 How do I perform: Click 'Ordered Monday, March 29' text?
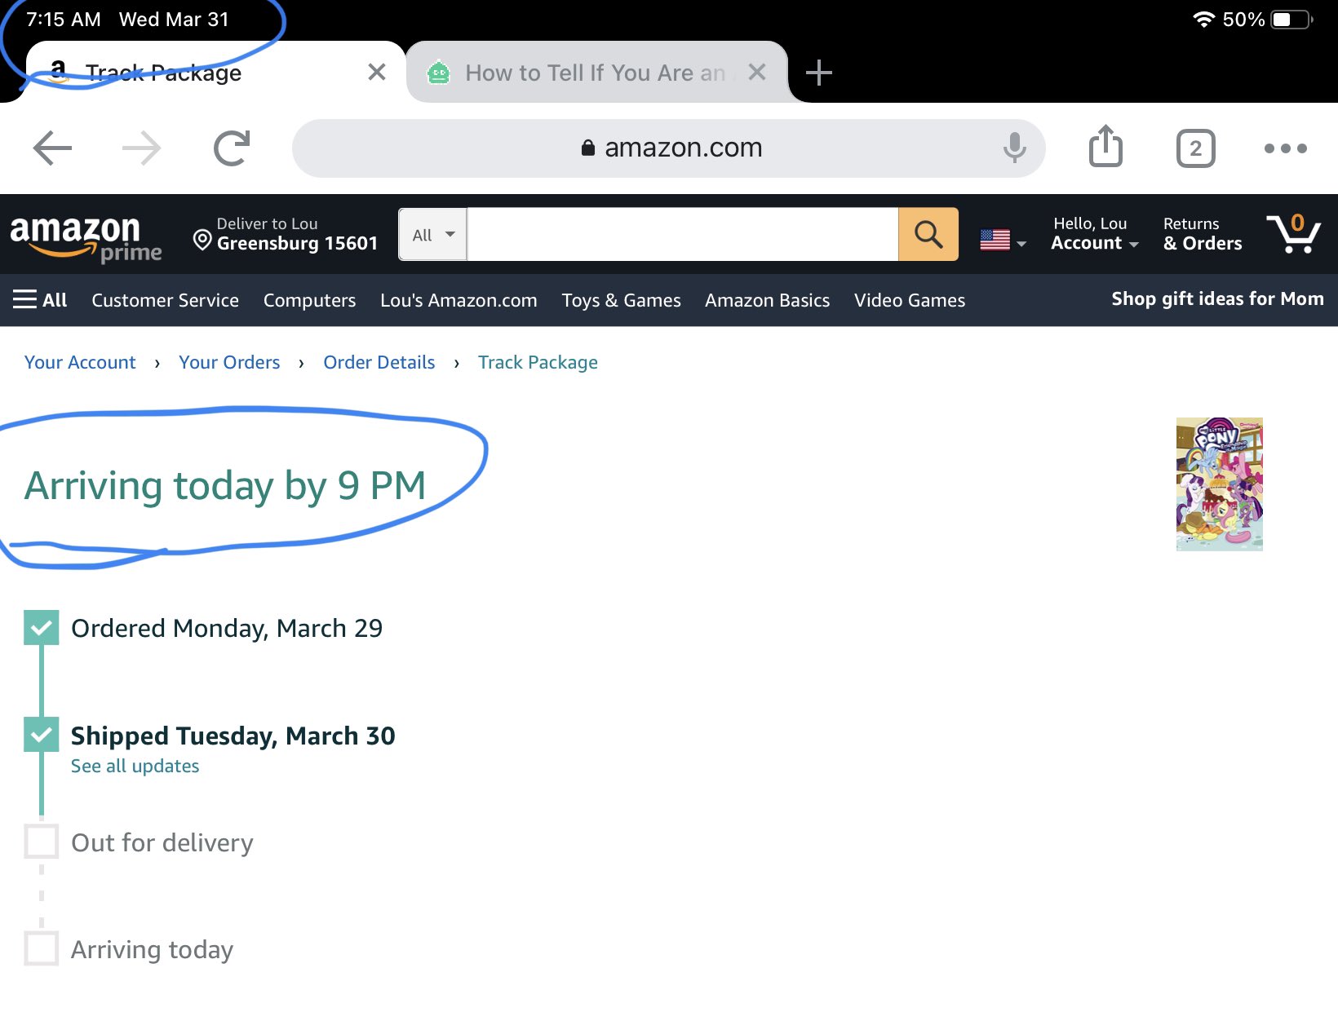pyautogui.click(x=227, y=628)
